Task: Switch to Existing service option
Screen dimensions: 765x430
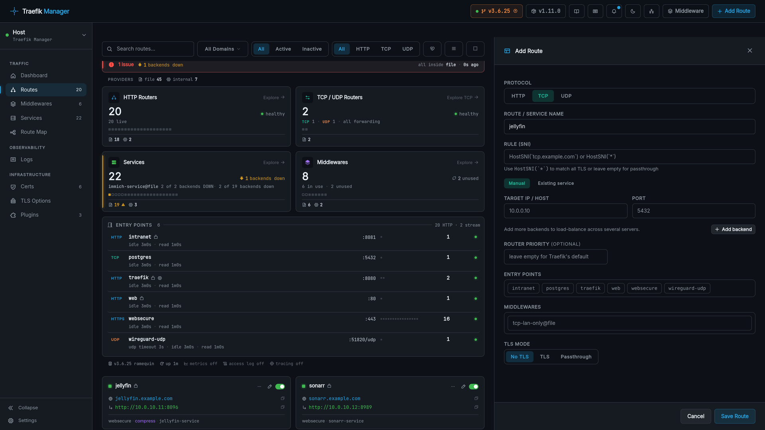Action: (x=556, y=184)
